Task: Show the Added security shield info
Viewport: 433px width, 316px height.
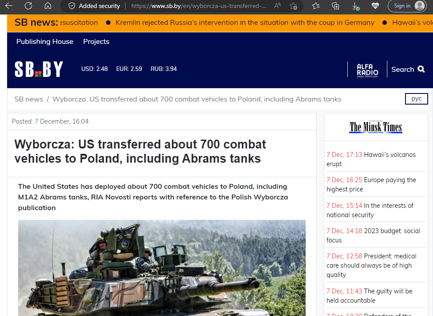Action: coord(94,6)
